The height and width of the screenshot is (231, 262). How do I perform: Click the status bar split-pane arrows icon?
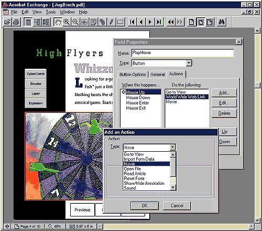(7, 226)
